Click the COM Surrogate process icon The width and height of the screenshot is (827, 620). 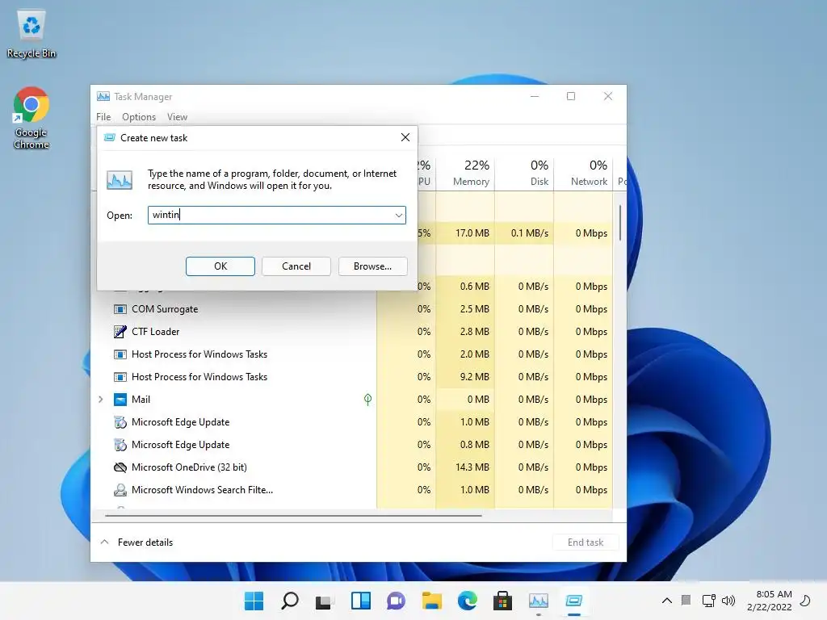[x=120, y=309]
